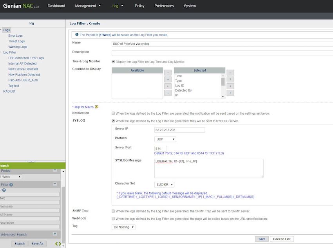Click Back to List button
Screen dimensions: 333x248
pyautogui.click(x=282, y=239)
